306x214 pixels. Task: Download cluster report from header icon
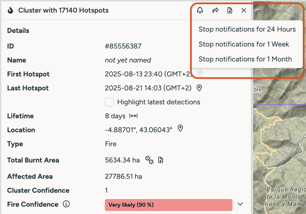click(230, 10)
